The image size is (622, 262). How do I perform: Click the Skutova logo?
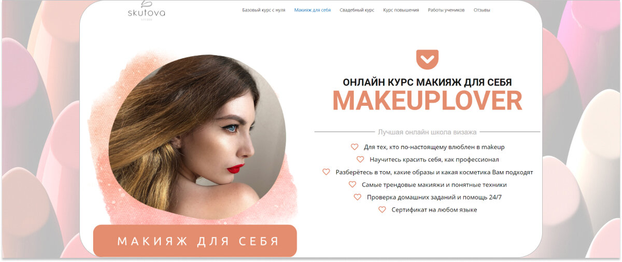point(147,10)
